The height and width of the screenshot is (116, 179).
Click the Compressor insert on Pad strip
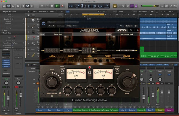(x=6, y=65)
